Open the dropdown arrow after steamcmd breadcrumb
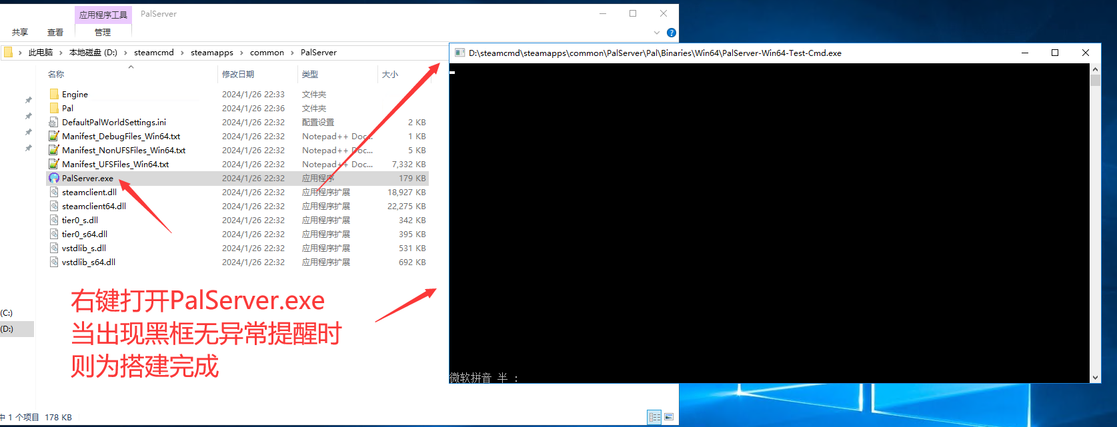 pyautogui.click(x=182, y=53)
